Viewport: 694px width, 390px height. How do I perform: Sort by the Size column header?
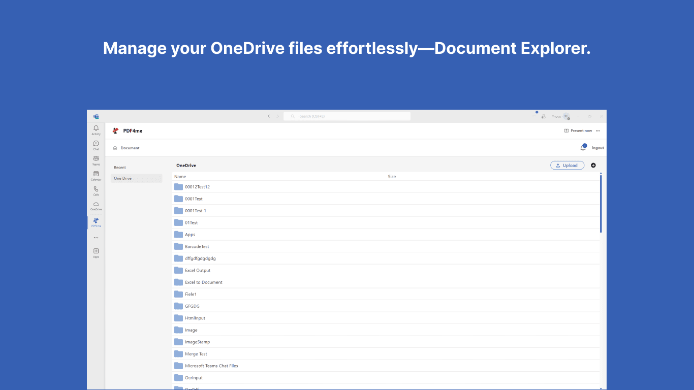pyautogui.click(x=392, y=176)
